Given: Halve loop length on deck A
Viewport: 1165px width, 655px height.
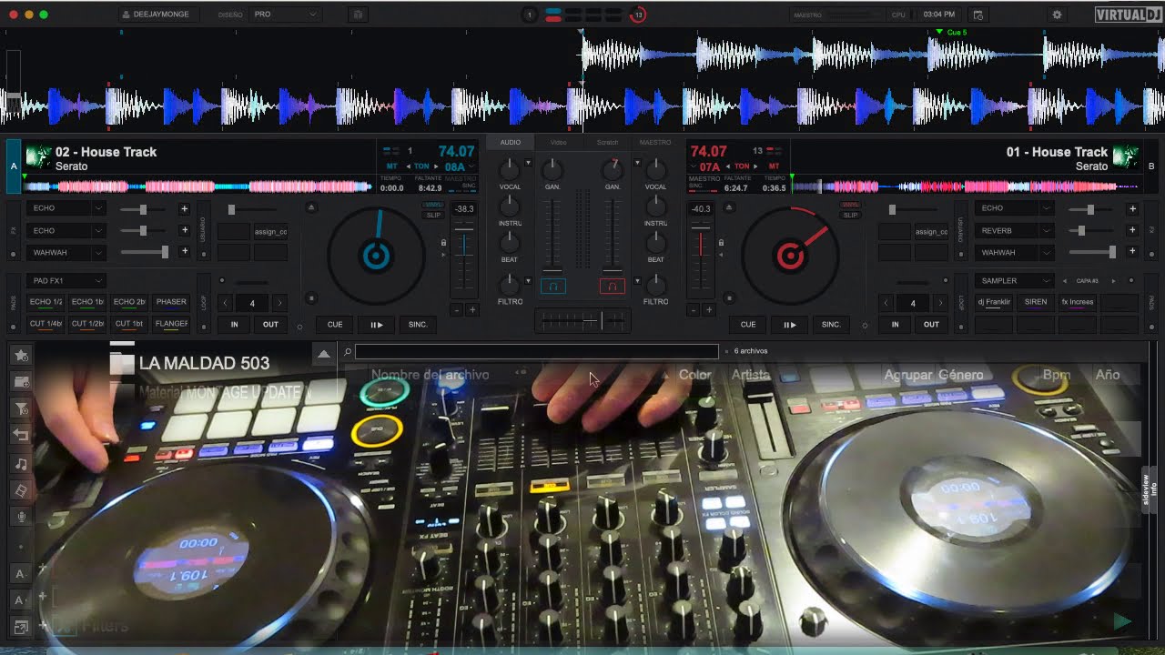Looking at the screenshot, I should 226,303.
